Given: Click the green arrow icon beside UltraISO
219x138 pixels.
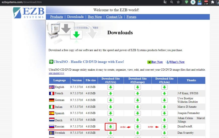Looking at the screenshot, I should [x=51, y=62].
